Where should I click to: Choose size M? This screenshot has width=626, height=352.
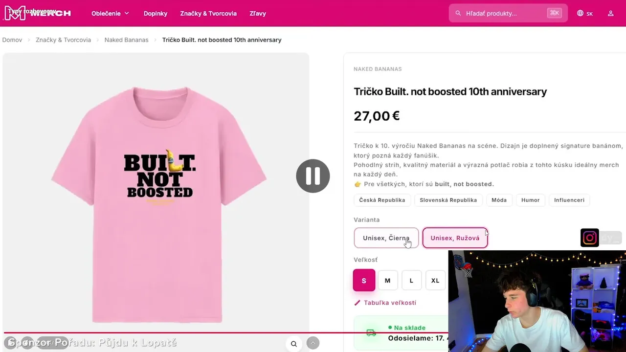[387, 281]
